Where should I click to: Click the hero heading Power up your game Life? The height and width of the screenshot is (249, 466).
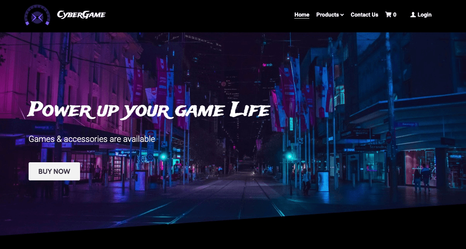149,110
